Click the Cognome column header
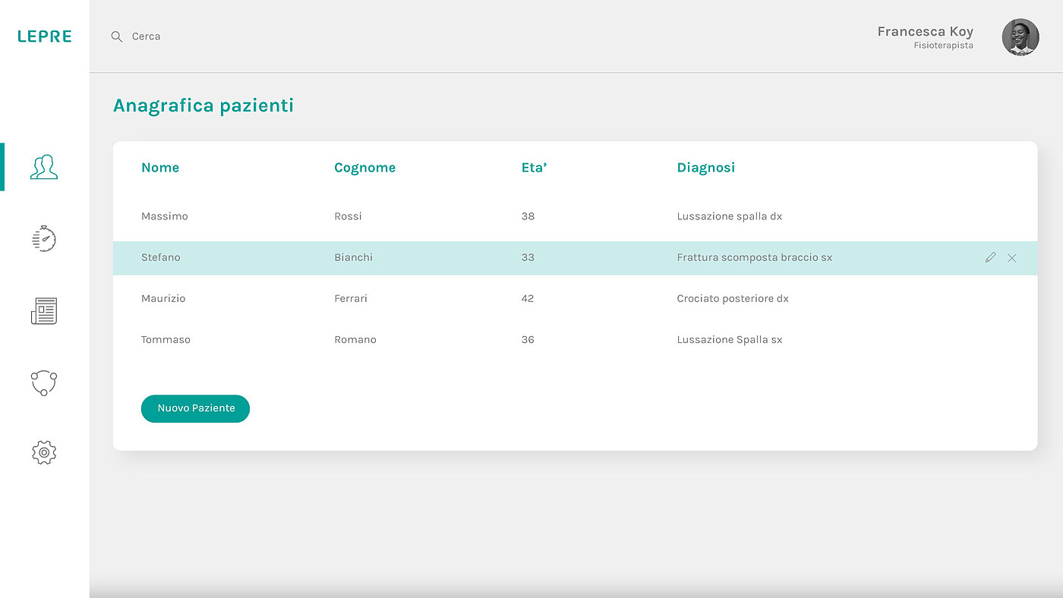 pos(364,168)
